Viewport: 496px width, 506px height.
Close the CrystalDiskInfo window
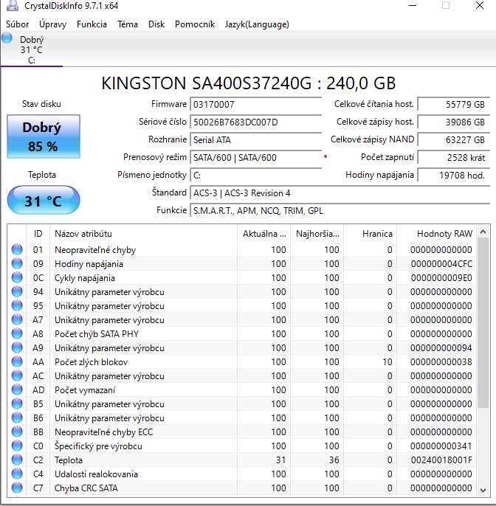(x=480, y=5)
